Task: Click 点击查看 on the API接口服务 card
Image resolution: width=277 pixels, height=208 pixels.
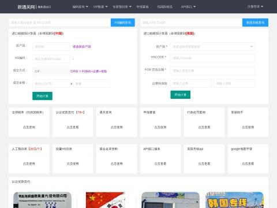Action: tap(160, 164)
